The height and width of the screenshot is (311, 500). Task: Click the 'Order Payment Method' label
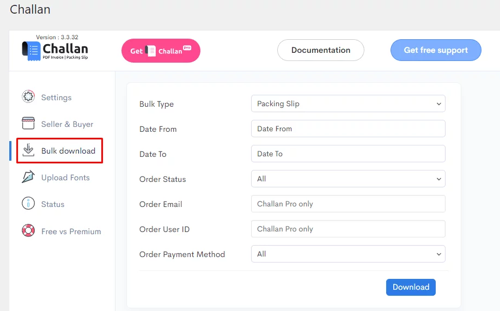tap(182, 254)
